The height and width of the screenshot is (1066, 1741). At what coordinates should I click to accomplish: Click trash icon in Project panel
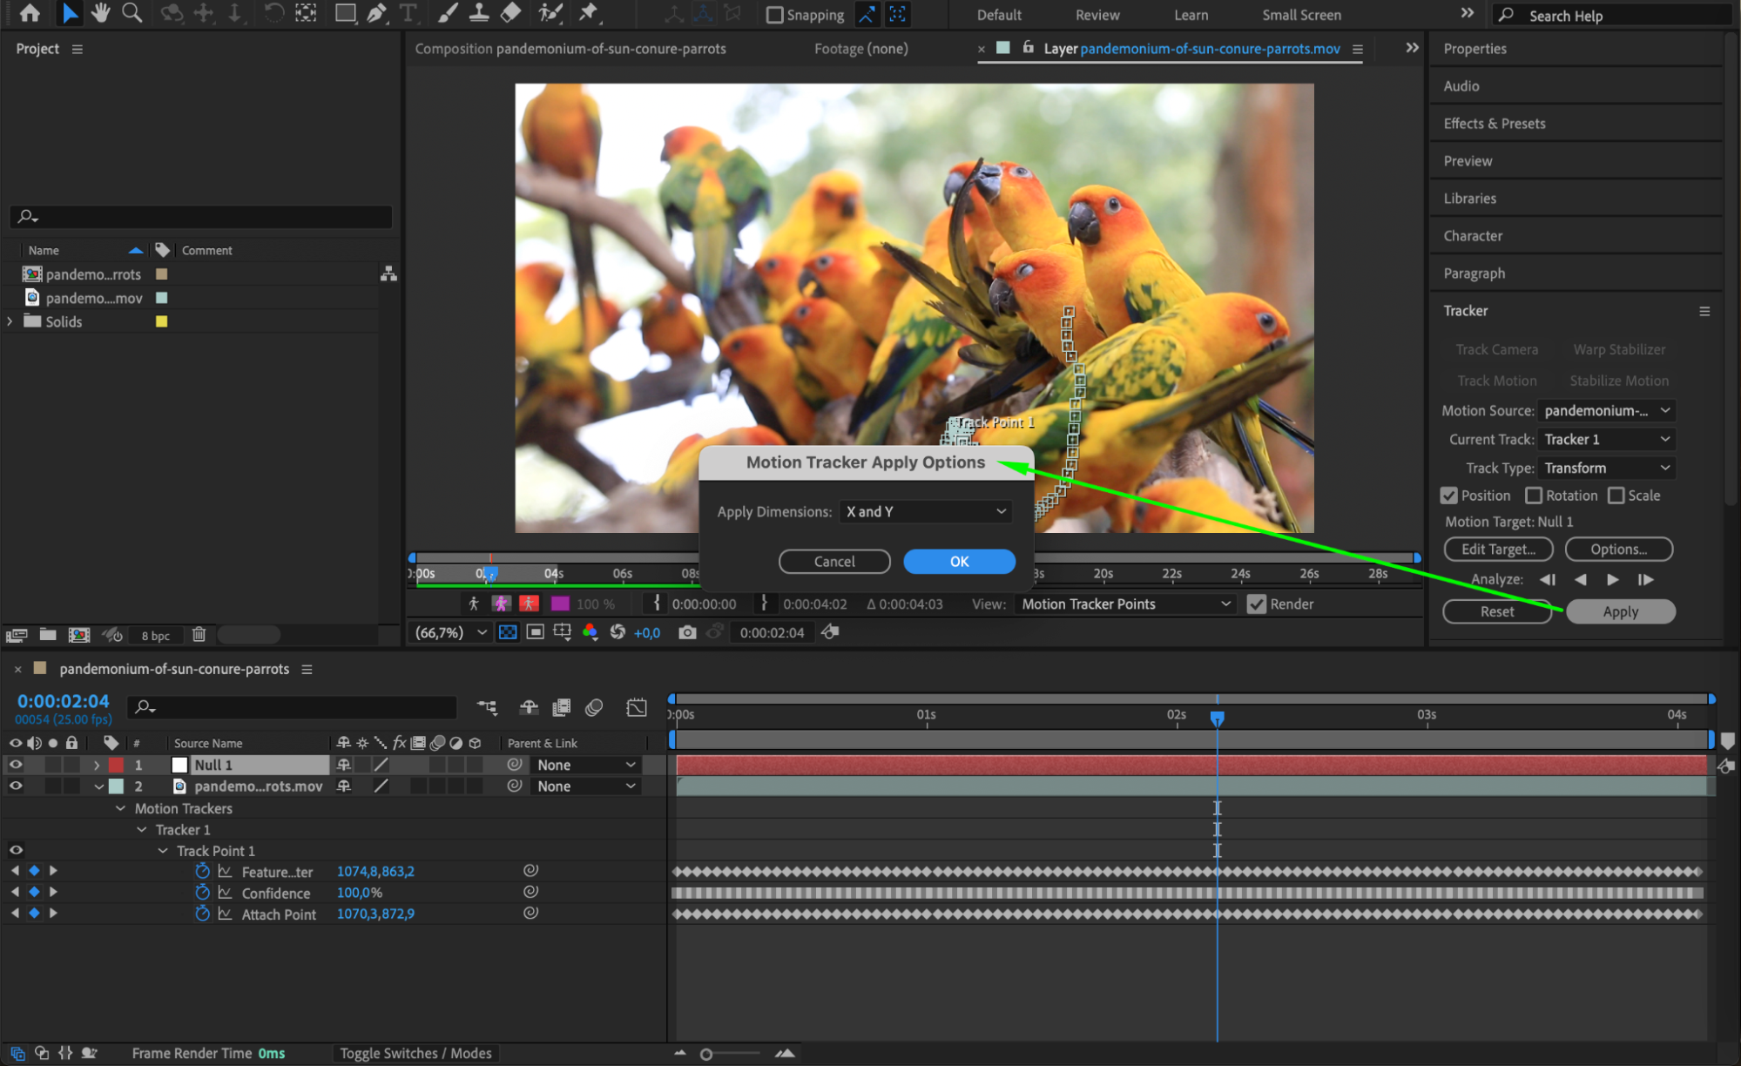199,635
